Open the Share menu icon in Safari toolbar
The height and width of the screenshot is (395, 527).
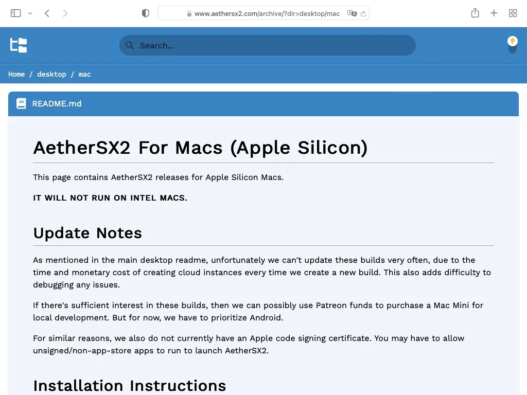click(475, 13)
